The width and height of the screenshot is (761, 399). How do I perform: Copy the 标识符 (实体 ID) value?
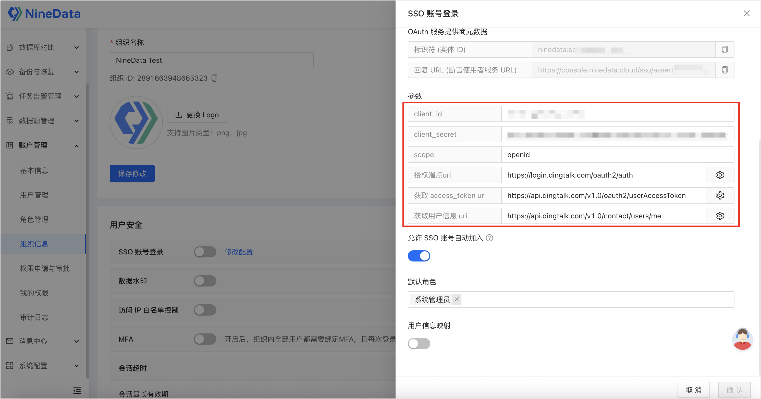[x=724, y=49]
